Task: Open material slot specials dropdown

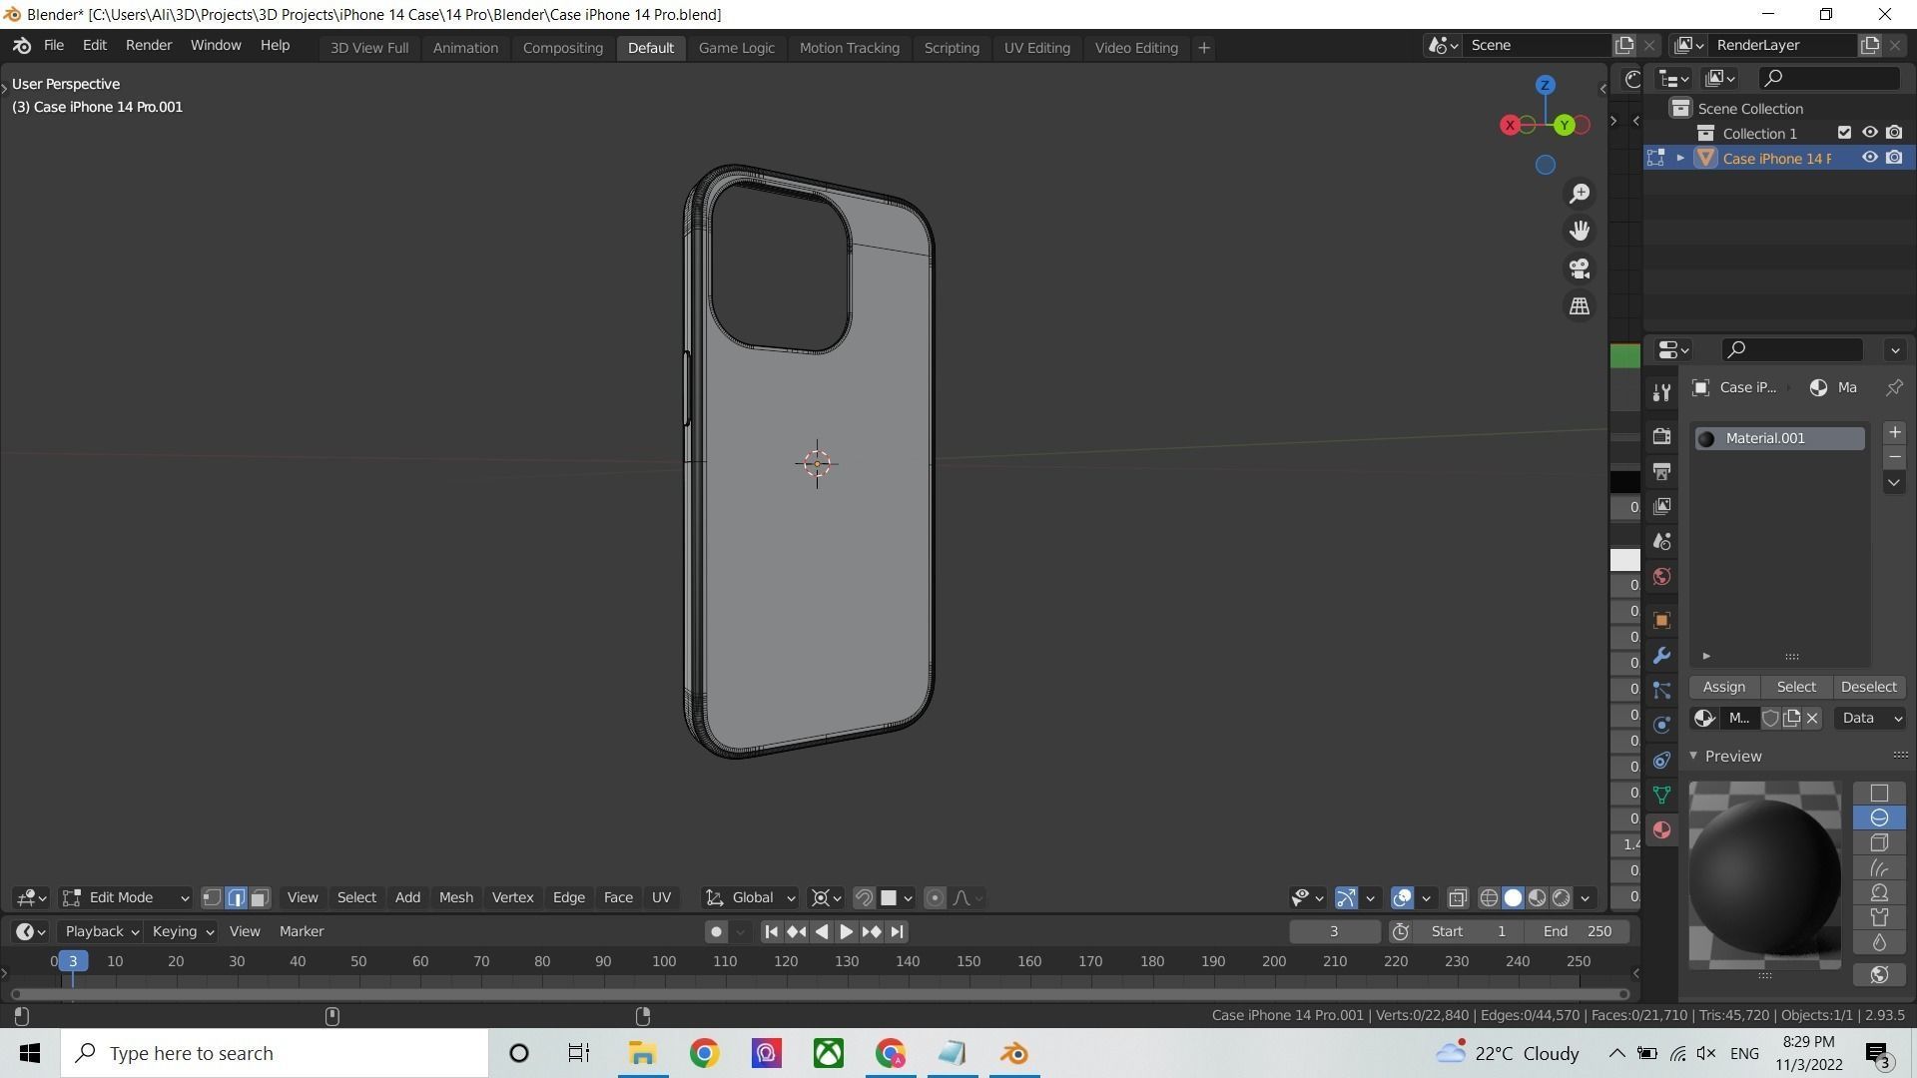Action: 1894,483
